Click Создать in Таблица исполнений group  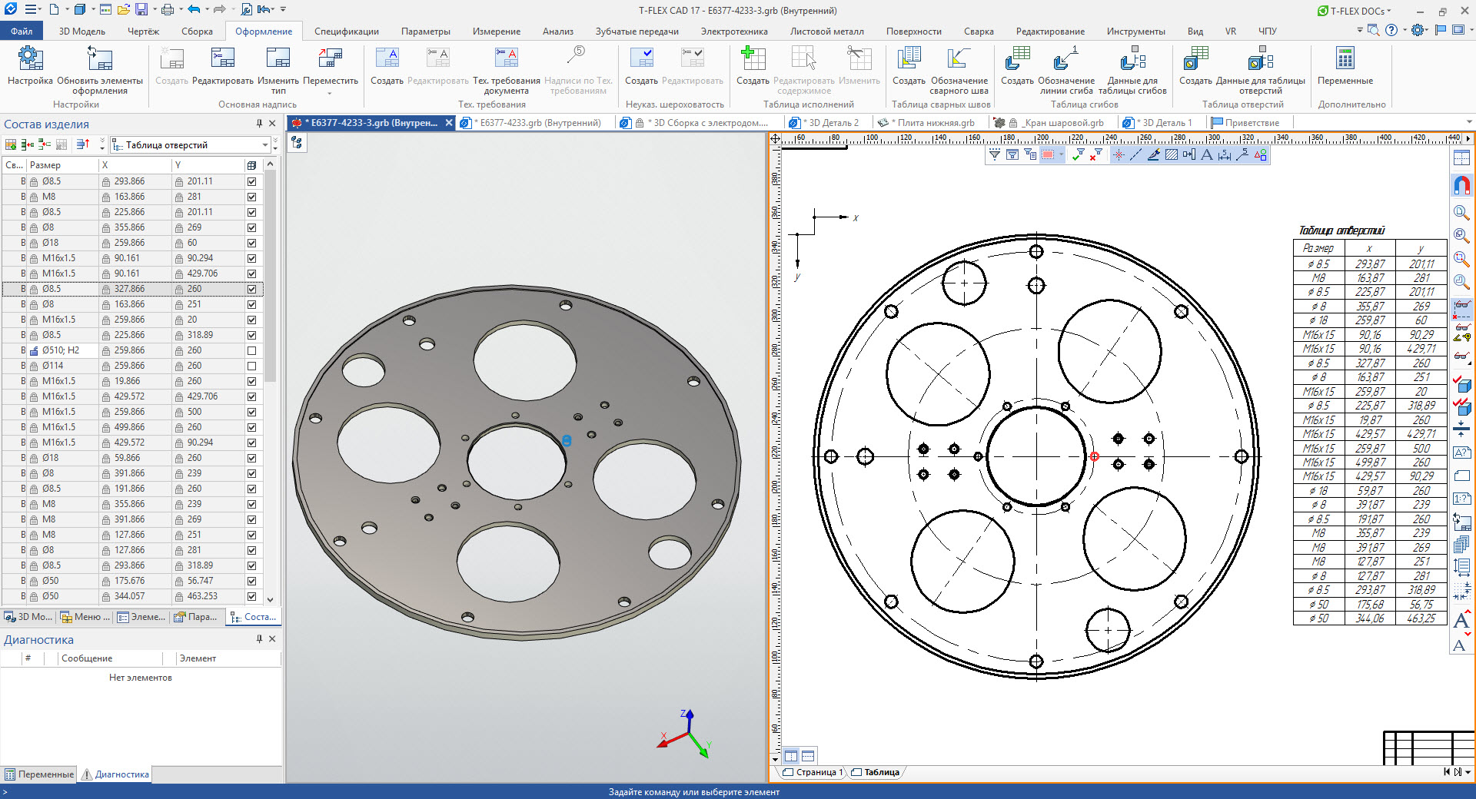point(753,59)
